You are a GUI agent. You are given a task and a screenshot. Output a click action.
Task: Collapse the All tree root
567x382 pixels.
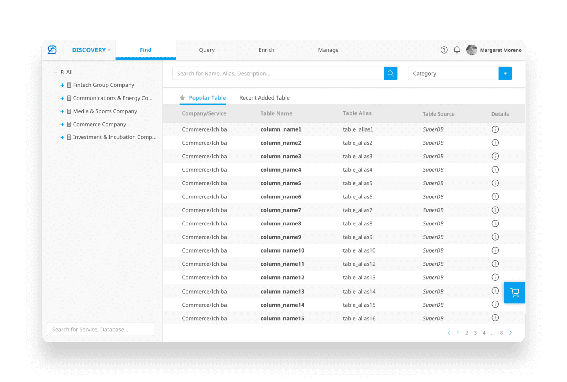55,72
